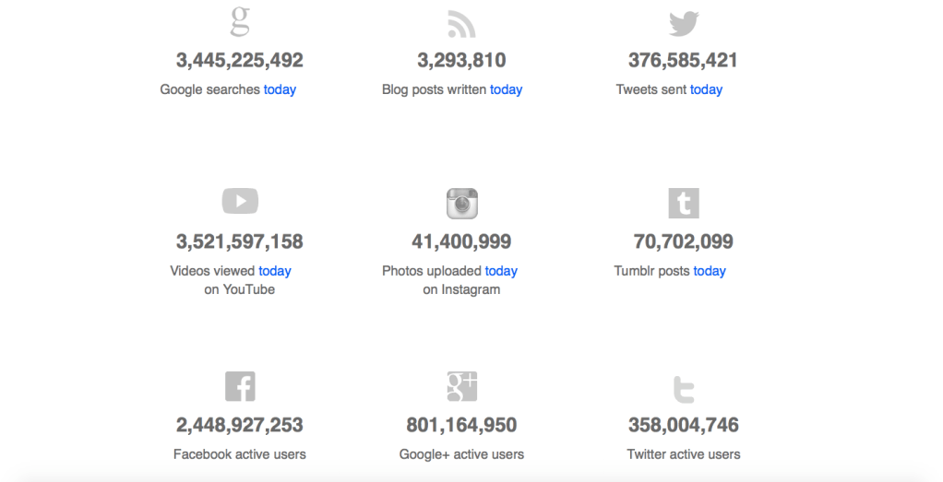This screenshot has height=482, width=943.
Task: Click the Facebook "f" icon
Action: click(x=240, y=386)
